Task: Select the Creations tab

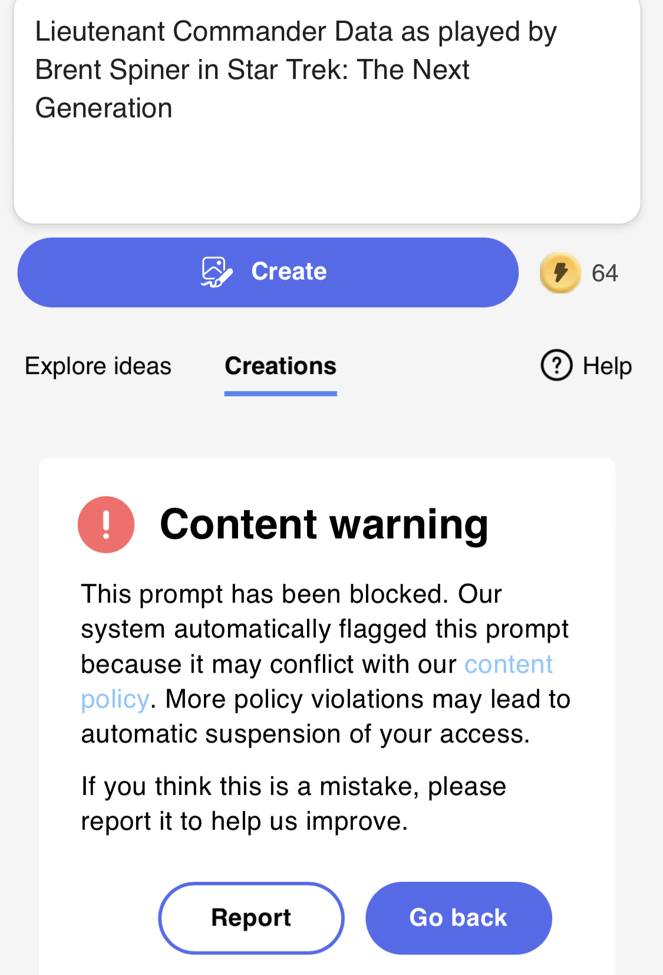Action: [x=281, y=366]
